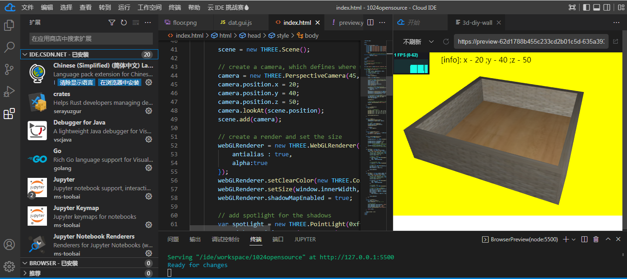Switch to the 端口 panel tab

click(x=278, y=239)
